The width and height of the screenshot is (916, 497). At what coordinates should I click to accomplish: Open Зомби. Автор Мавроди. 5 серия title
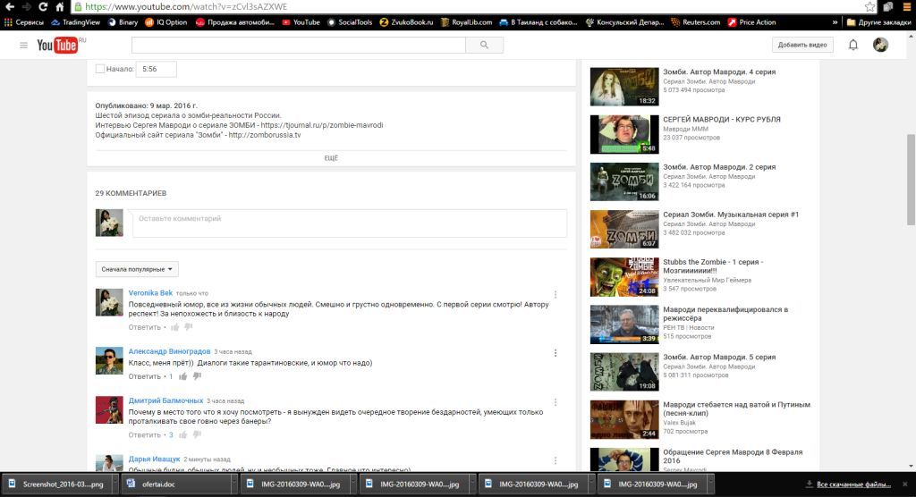[x=719, y=357]
